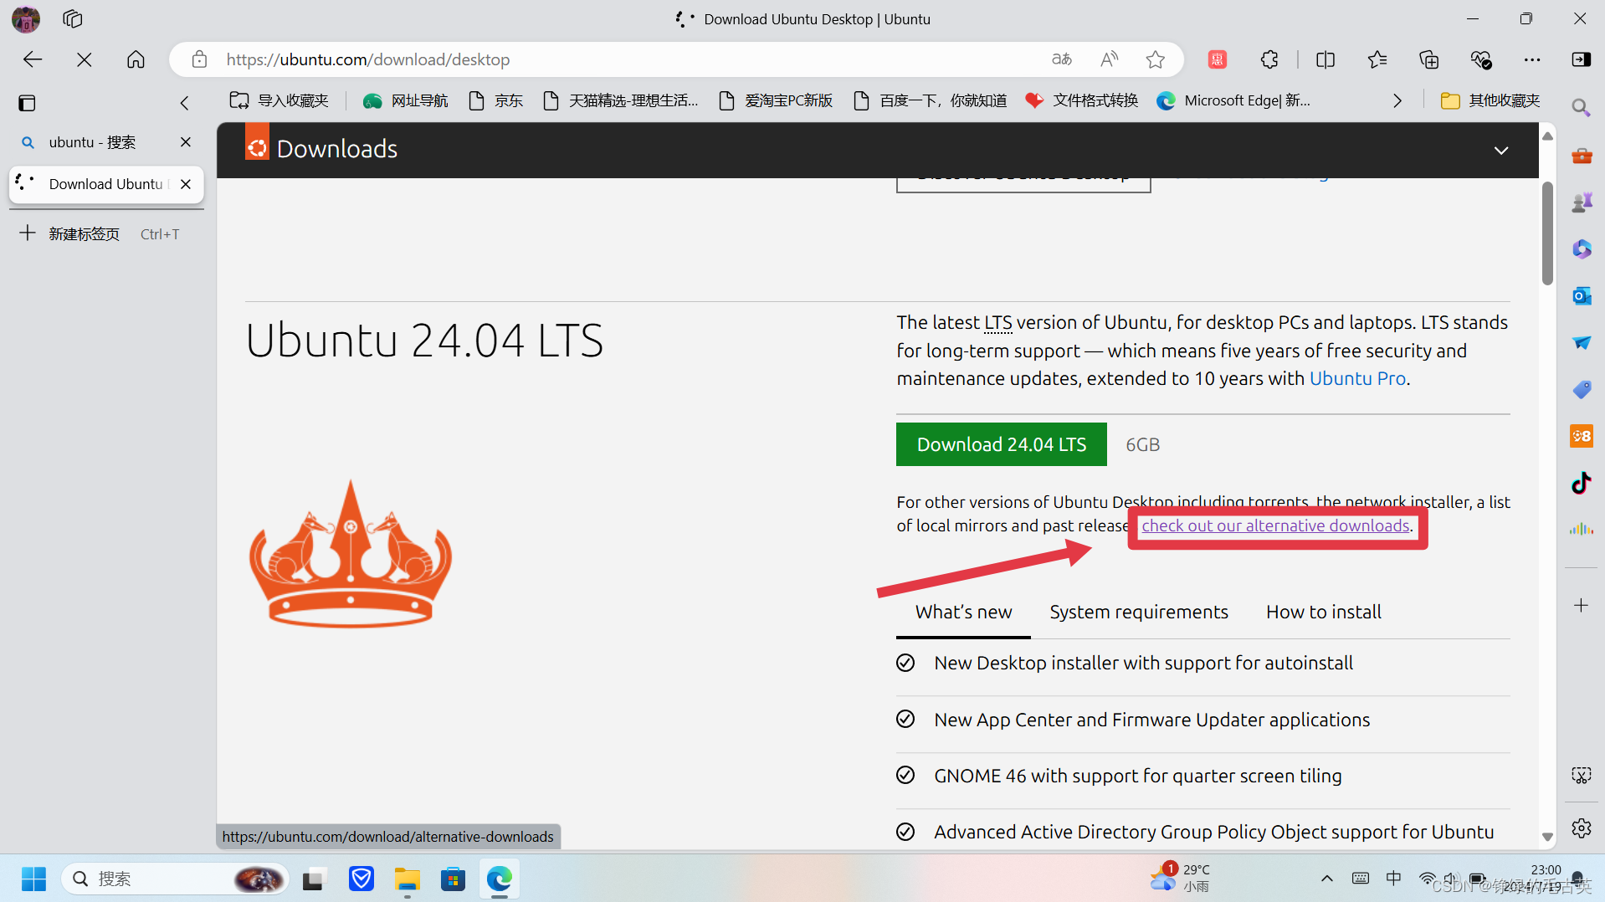
Task: Show hidden system tray icons
Action: coord(1326,879)
